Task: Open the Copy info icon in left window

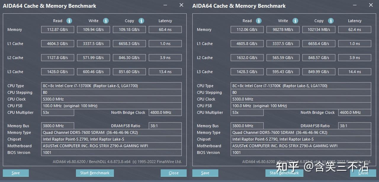Action: (141, 21)
